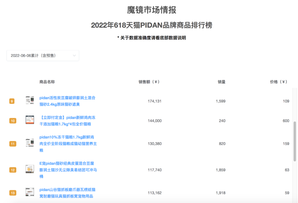The width and height of the screenshot is (298, 203).
Task: Click the dropdown chevron arrow
Action: [x=74, y=56]
